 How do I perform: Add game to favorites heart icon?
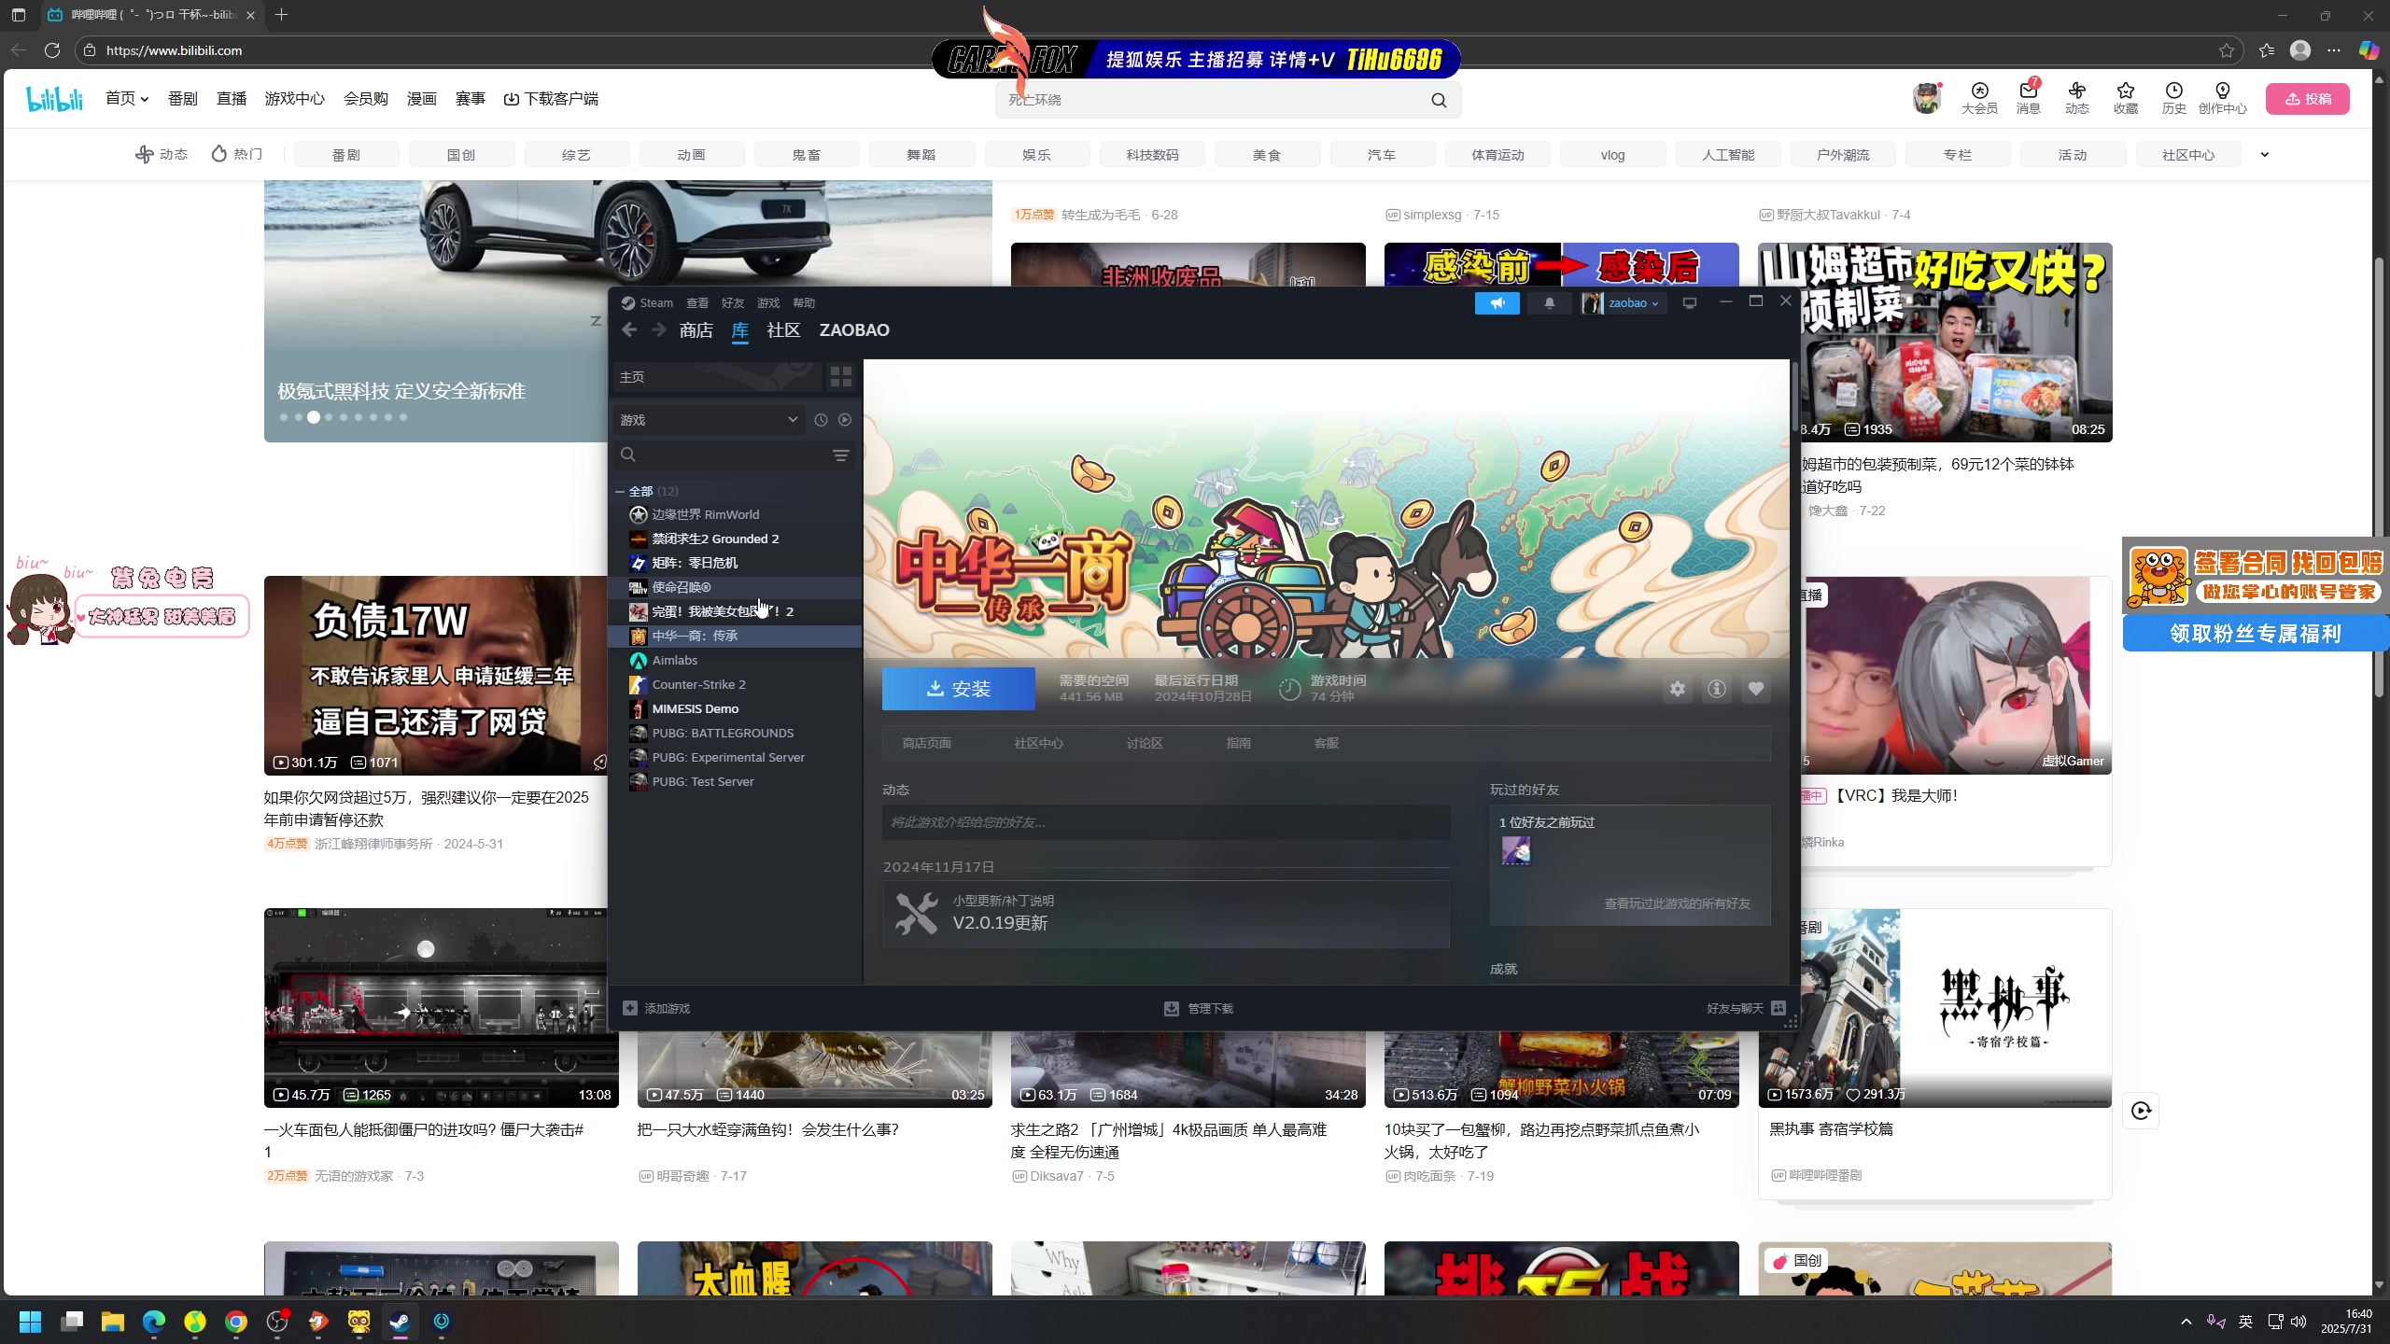(1756, 689)
